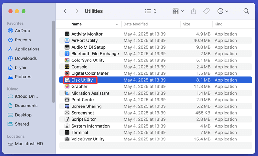Click the Console row's date modified

[x=144, y=67]
